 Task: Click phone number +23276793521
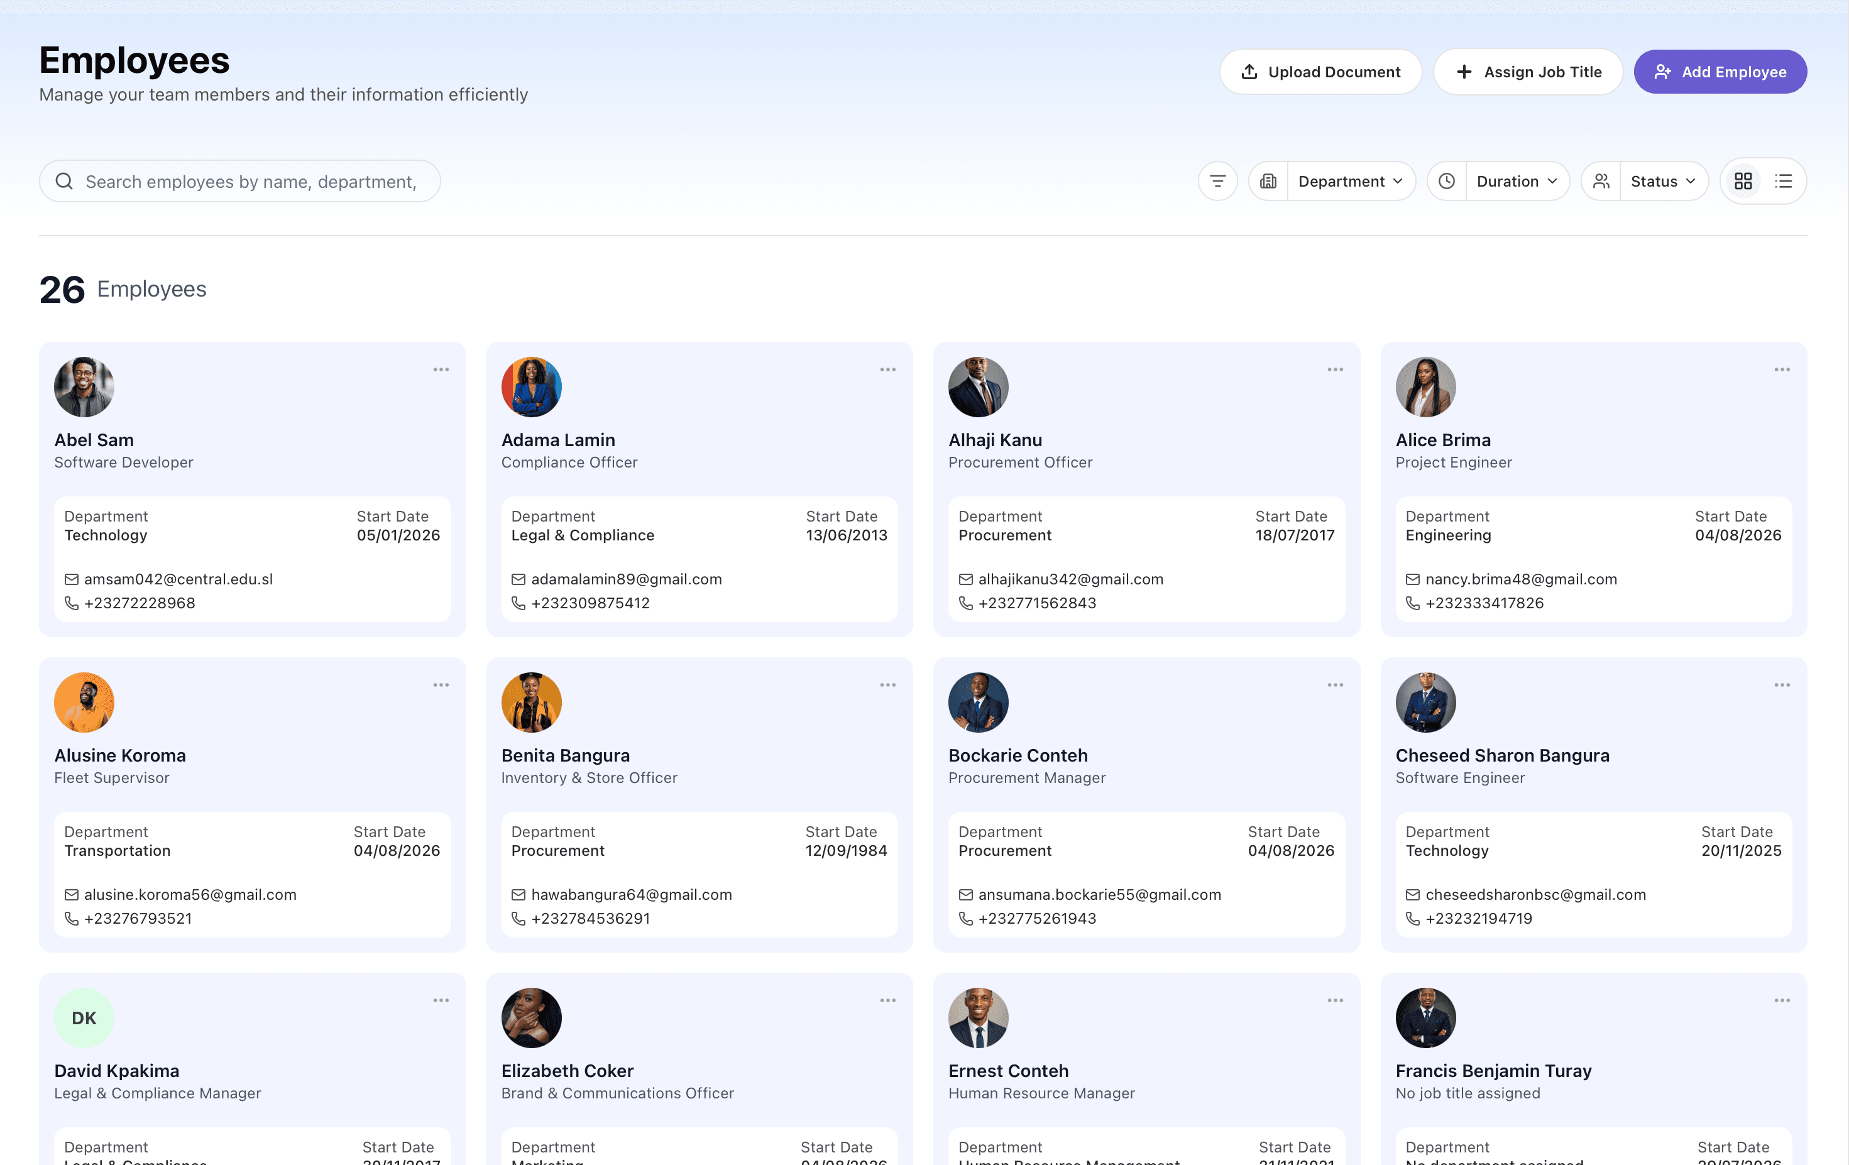coord(138,919)
